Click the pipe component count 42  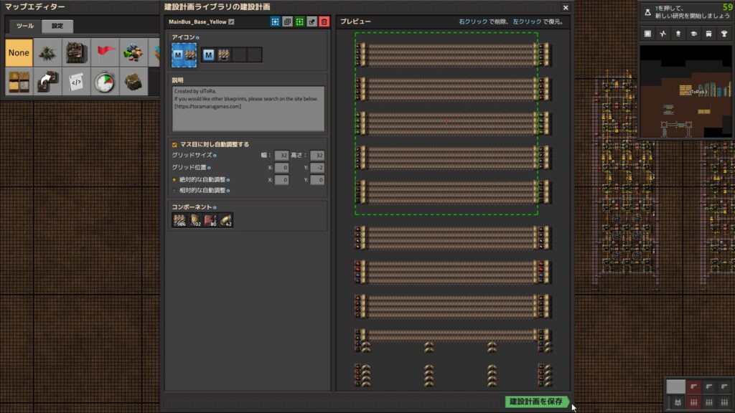[x=226, y=220]
